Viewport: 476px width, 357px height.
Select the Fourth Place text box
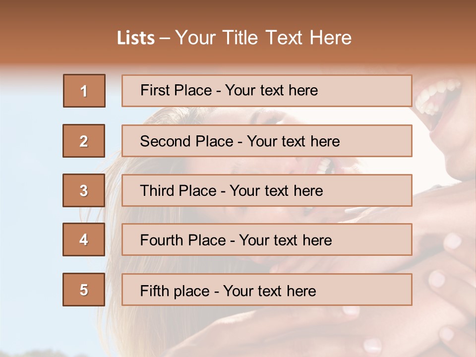point(267,240)
